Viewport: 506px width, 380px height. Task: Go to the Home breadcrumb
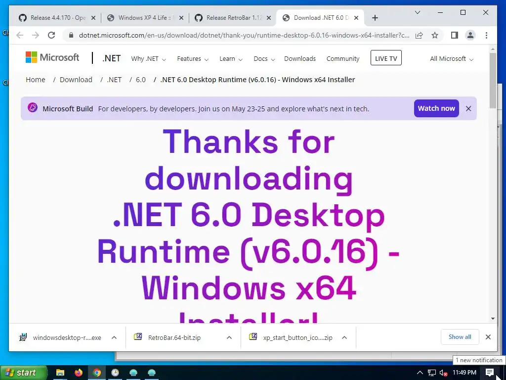point(36,80)
